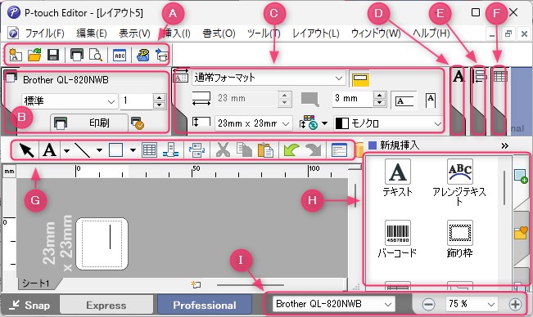Open the 書式(O) menu

click(219, 33)
